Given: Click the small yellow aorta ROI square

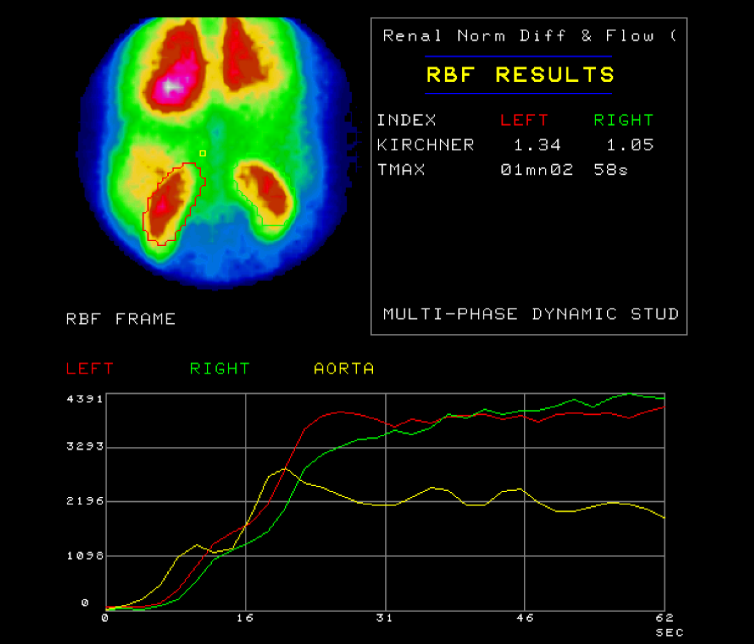Looking at the screenshot, I should 202,153.
